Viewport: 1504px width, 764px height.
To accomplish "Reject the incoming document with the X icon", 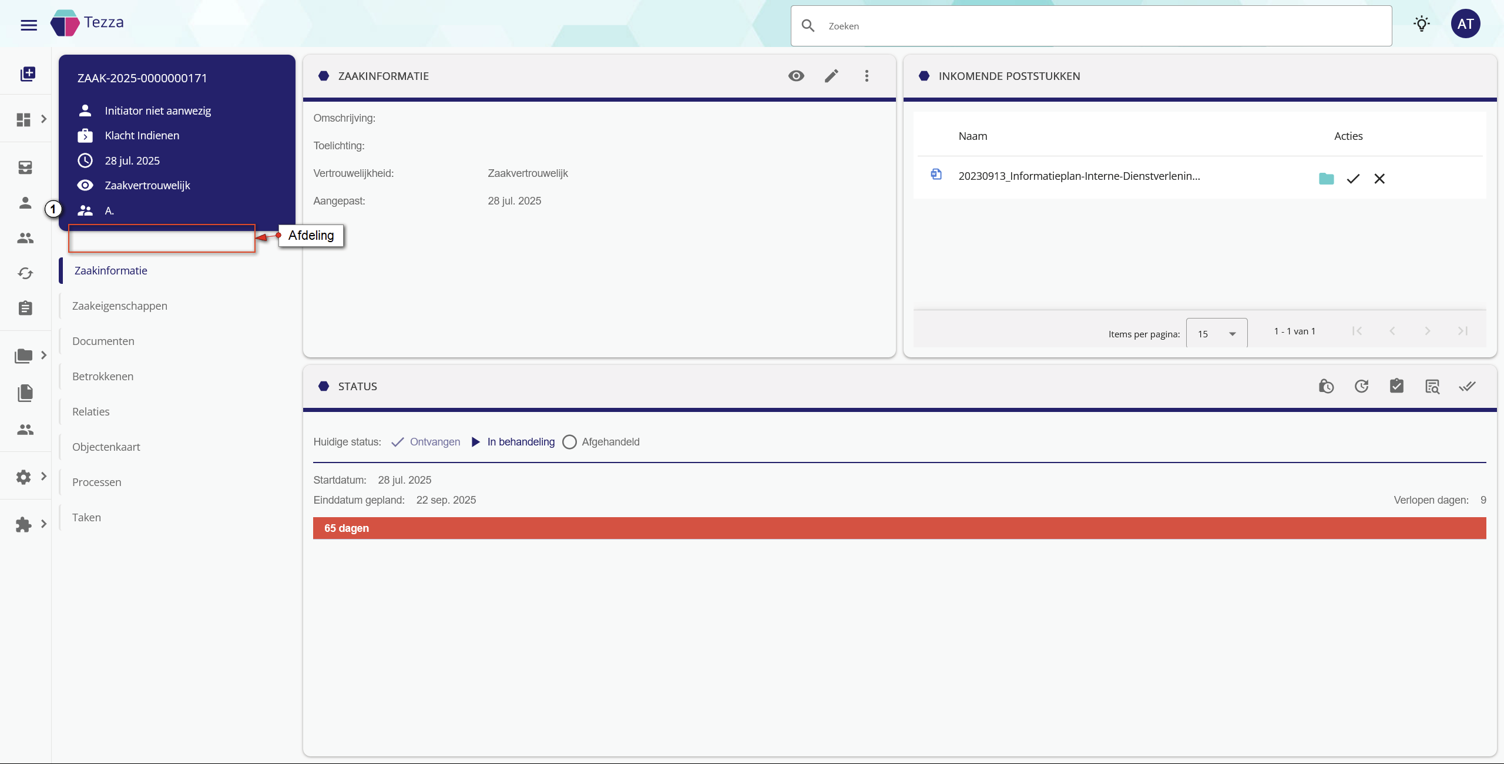I will (1379, 179).
